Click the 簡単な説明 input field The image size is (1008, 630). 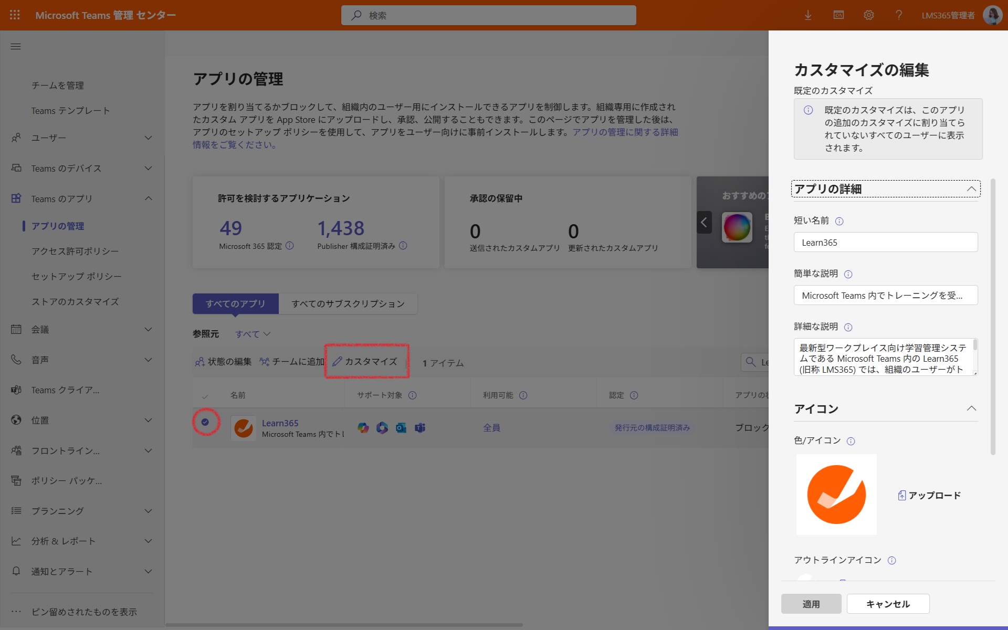[x=886, y=295]
